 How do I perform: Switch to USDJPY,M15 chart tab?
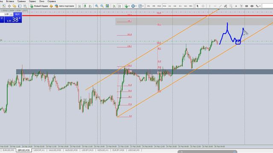point(87,150)
